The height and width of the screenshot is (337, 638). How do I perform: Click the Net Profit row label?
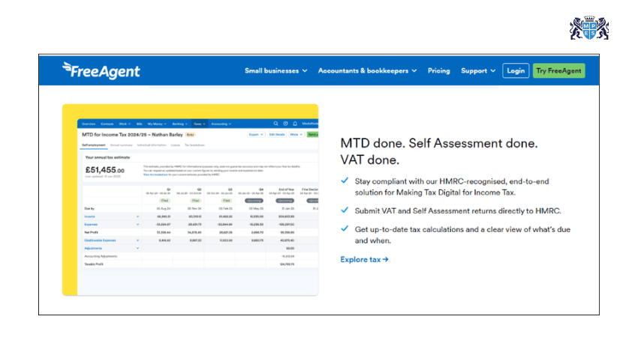[91, 232]
